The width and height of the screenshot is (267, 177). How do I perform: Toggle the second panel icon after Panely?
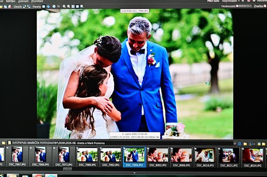pyautogui.click(x=48, y=7)
